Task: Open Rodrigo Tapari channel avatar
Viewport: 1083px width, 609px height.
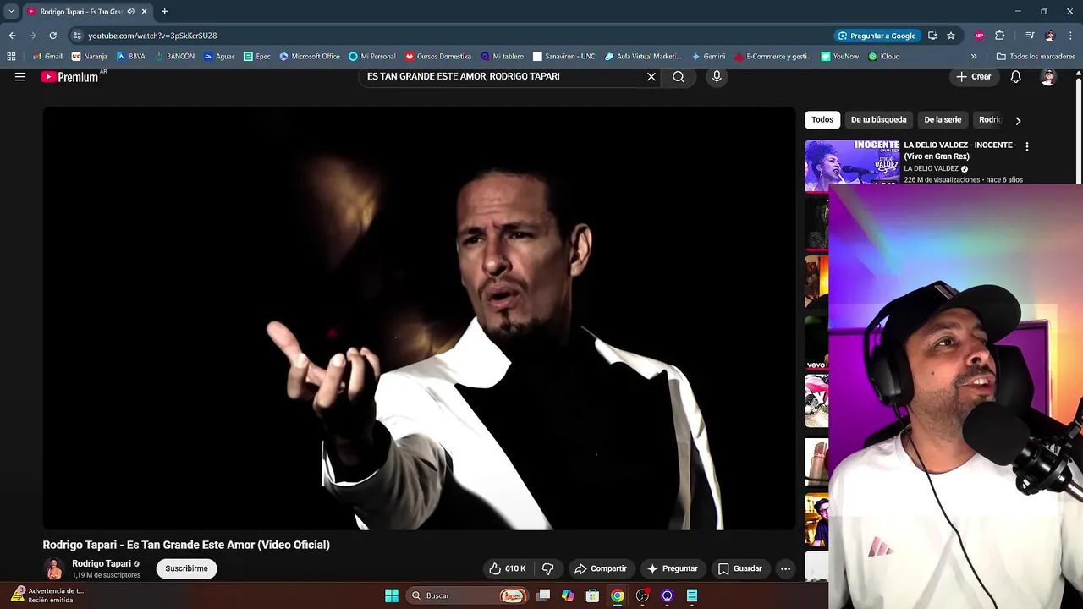Action: (x=54, y=568)
